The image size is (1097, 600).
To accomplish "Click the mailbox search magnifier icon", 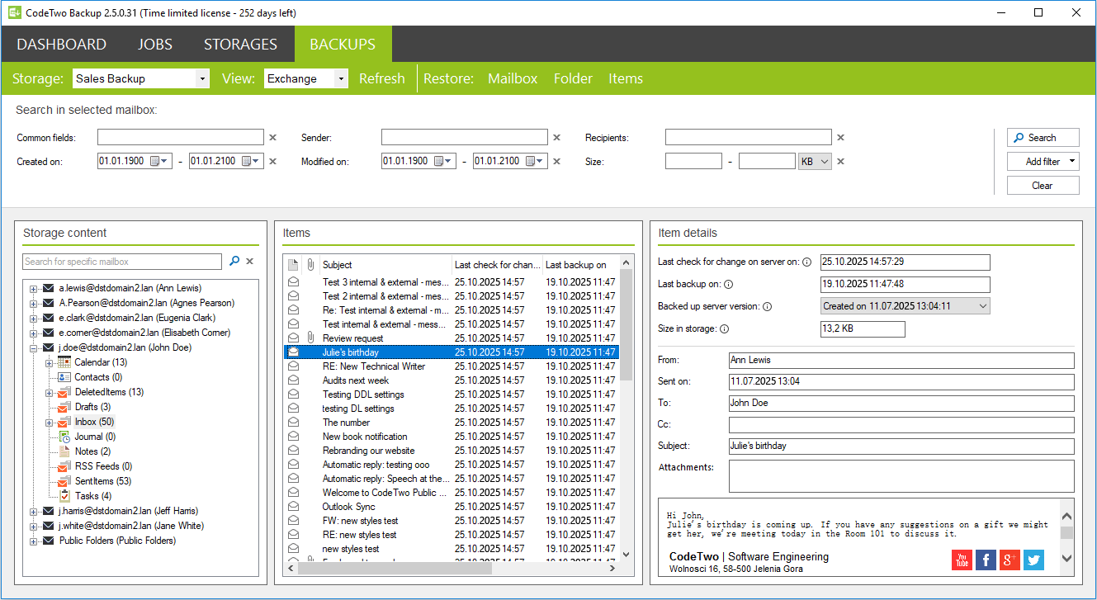I will (234, 261).
